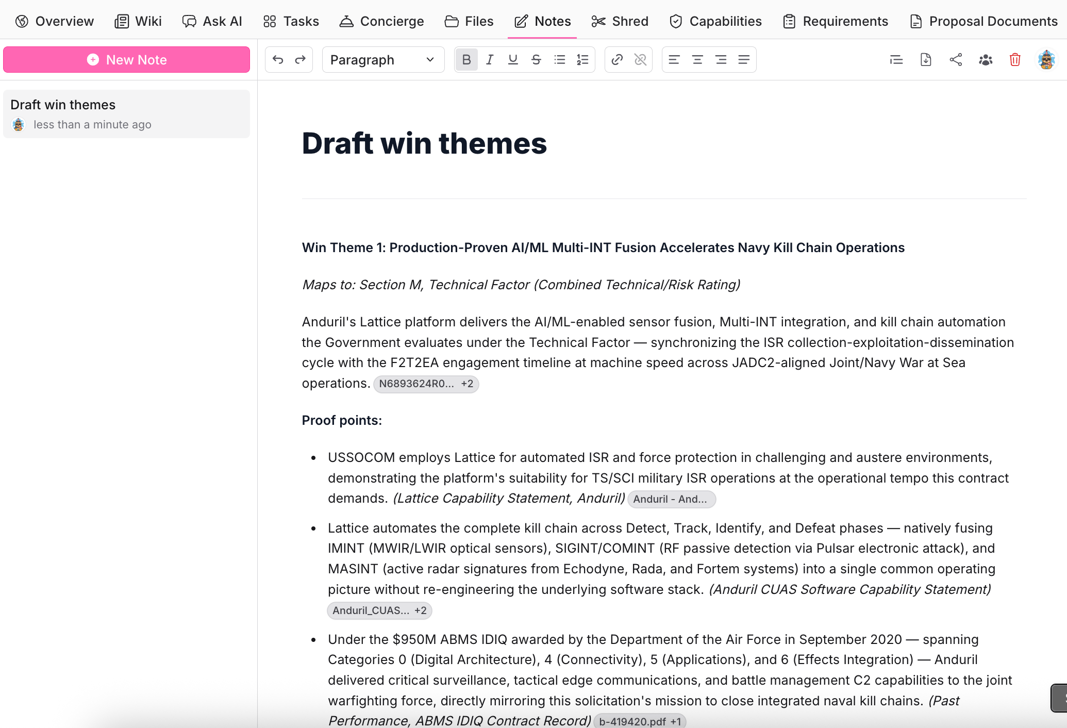This screenshot has height=728, width=1067.
Task: Switch to the Notes tab
Action: (542, 21)
